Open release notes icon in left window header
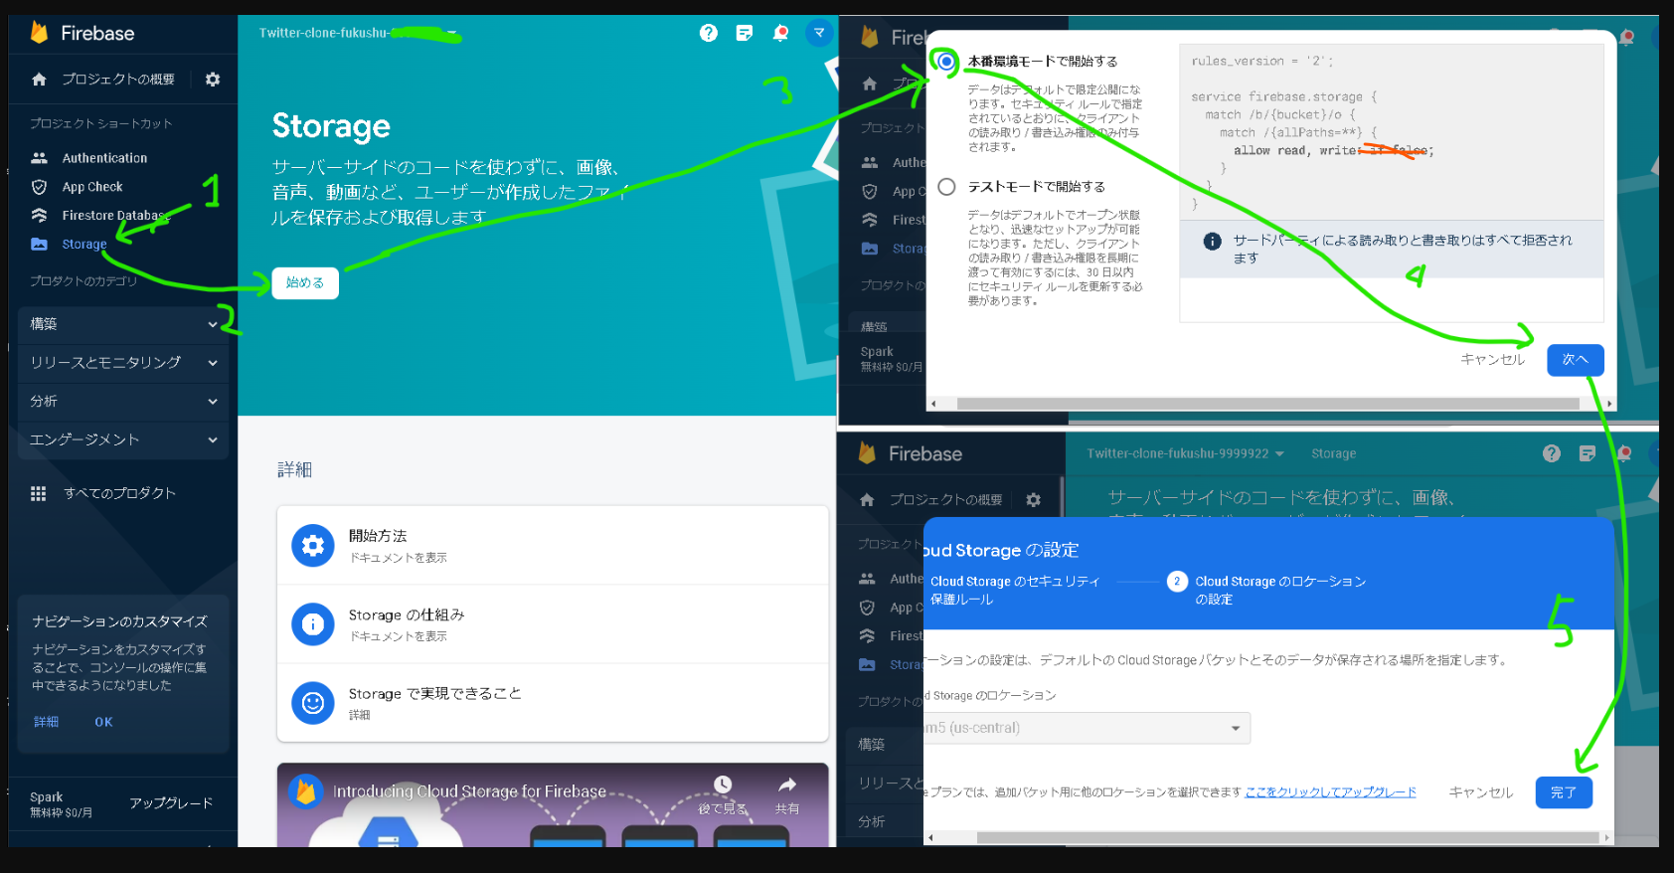 coord(745,33)
